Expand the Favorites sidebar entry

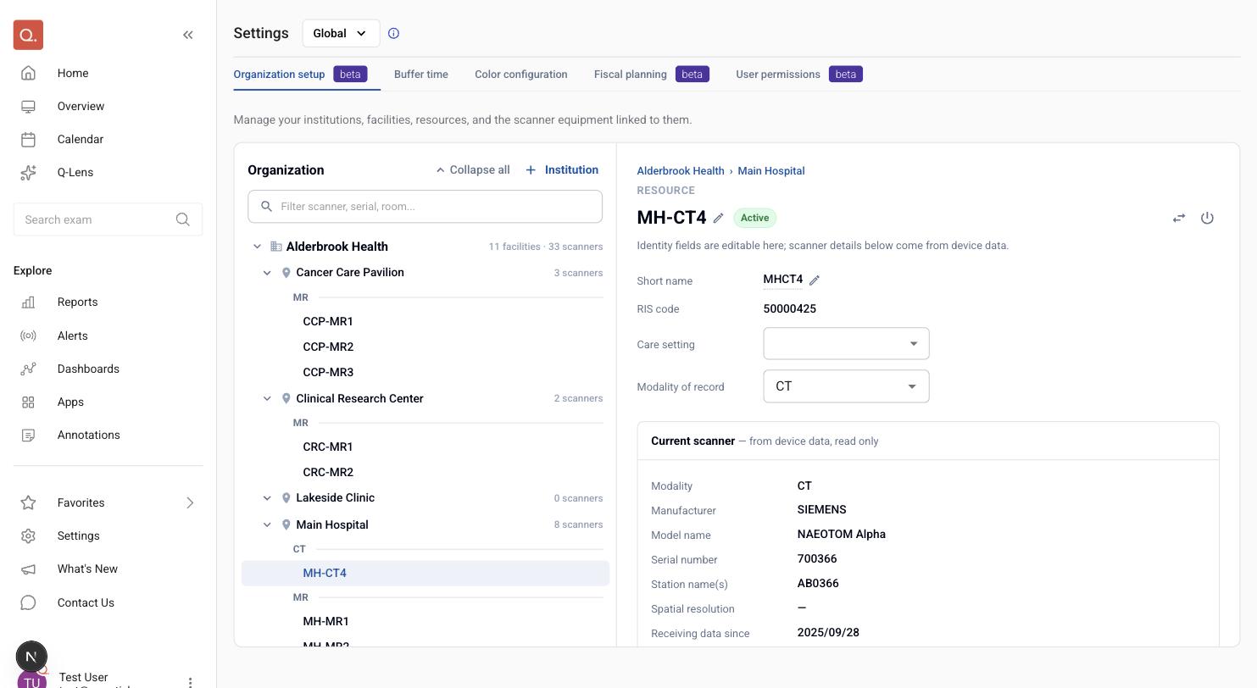[x=190, y=502]
